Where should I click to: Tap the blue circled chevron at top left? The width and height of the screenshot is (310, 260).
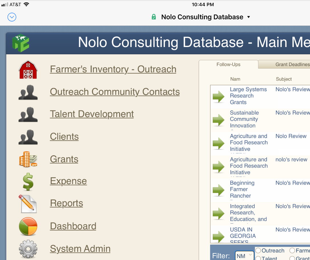pyautogui.click(x=12, y=17)
